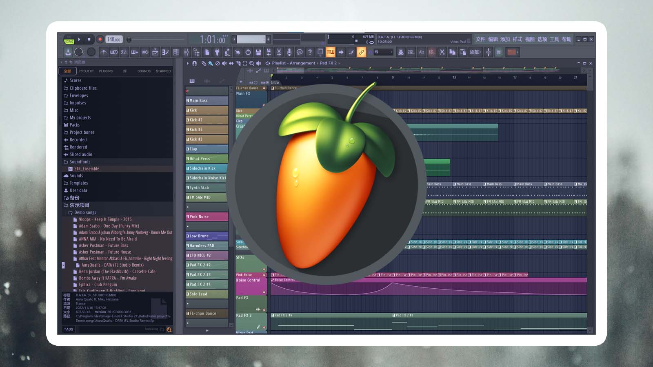Viewport: 653px width, 367px height.
Task: Open the mixer faders icon
Action: tap(186, 52)
